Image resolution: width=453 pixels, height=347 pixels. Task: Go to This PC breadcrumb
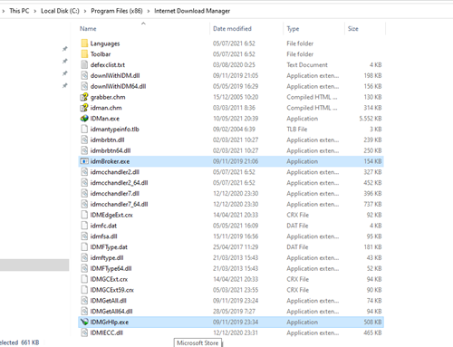(x=19, y=11)
